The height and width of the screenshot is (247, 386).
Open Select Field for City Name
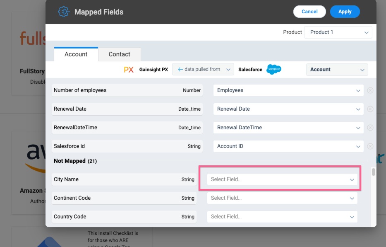pyautogui.click(x=282, y=179)
